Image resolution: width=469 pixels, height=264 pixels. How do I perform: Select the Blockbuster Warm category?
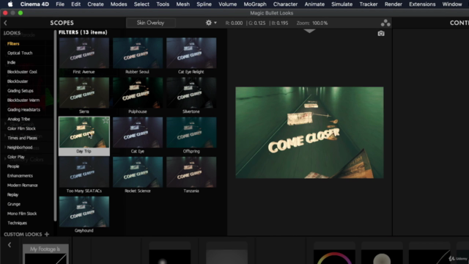23,100
